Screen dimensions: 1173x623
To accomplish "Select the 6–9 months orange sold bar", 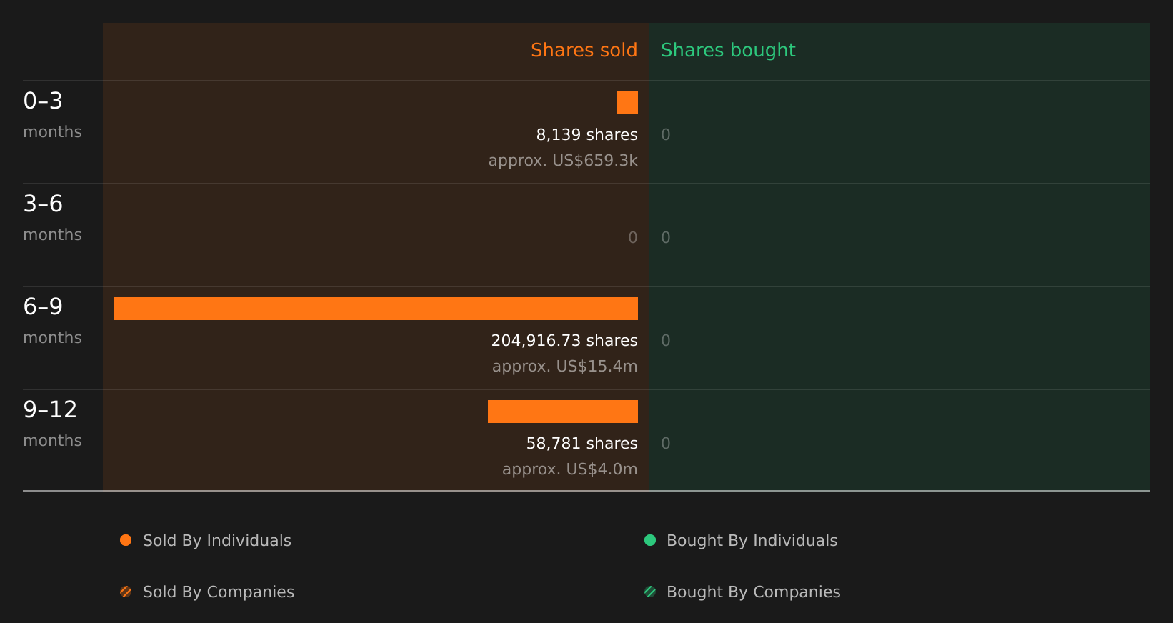I will point(376,309).
